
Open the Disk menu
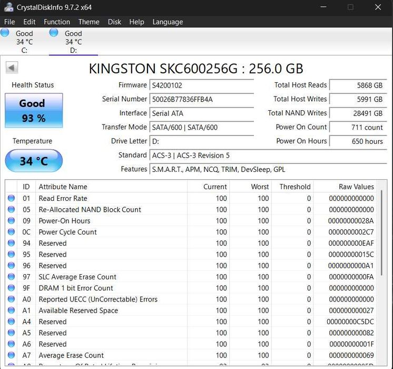114,22
